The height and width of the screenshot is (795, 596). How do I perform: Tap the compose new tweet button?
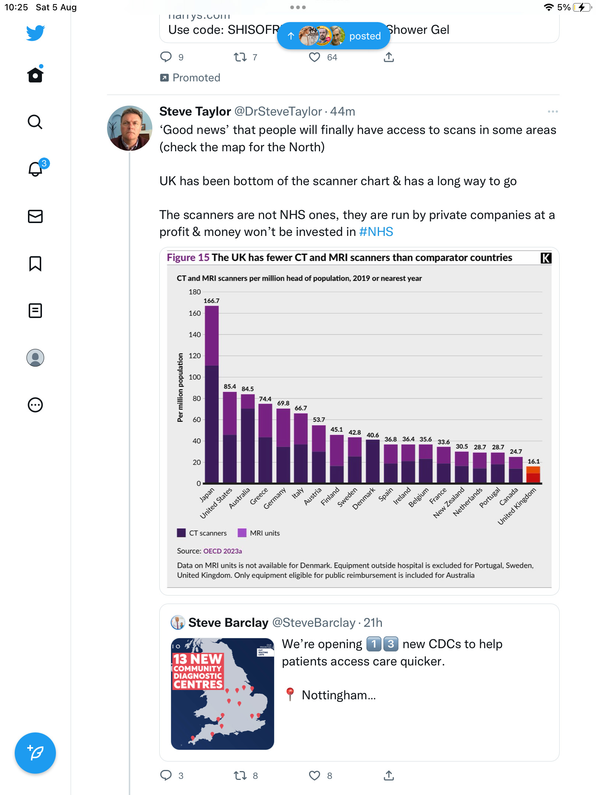click(x=35, y=753)
